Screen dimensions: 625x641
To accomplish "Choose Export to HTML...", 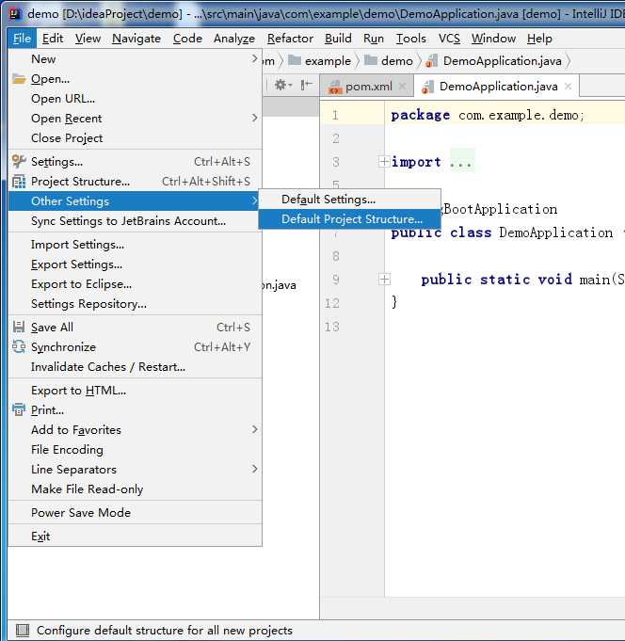I will (135, 391).
